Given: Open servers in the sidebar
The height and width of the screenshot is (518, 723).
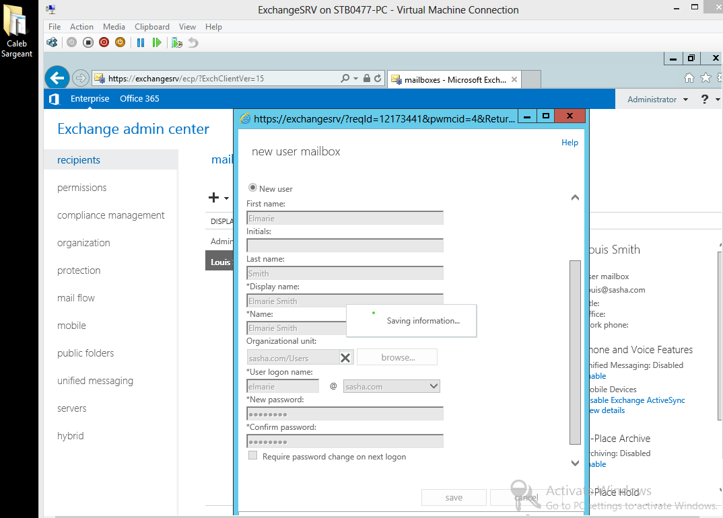Looking at the screenshot, I should [x=71, y=409].
